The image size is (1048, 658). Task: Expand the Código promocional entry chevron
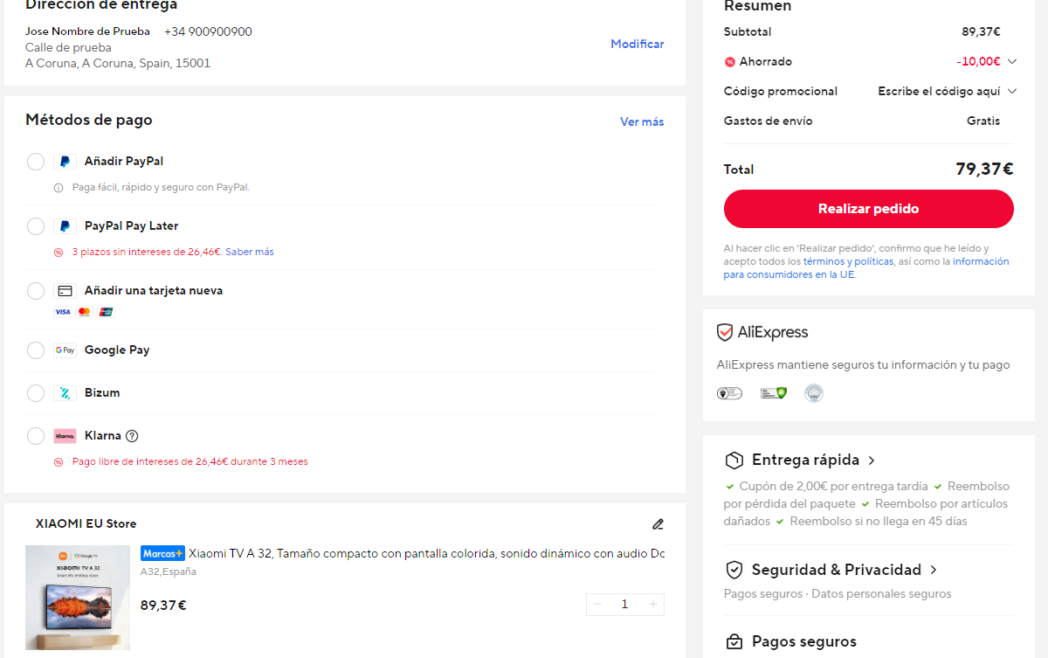point(1012,91)
